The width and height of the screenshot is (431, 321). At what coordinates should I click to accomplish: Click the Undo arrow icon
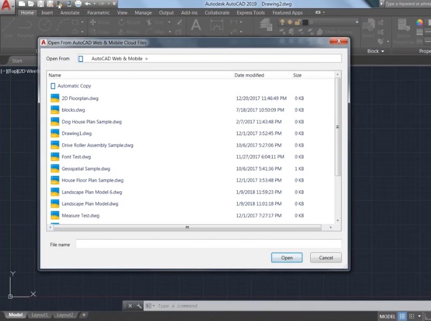pyautogui.click(x=88, y=4)
